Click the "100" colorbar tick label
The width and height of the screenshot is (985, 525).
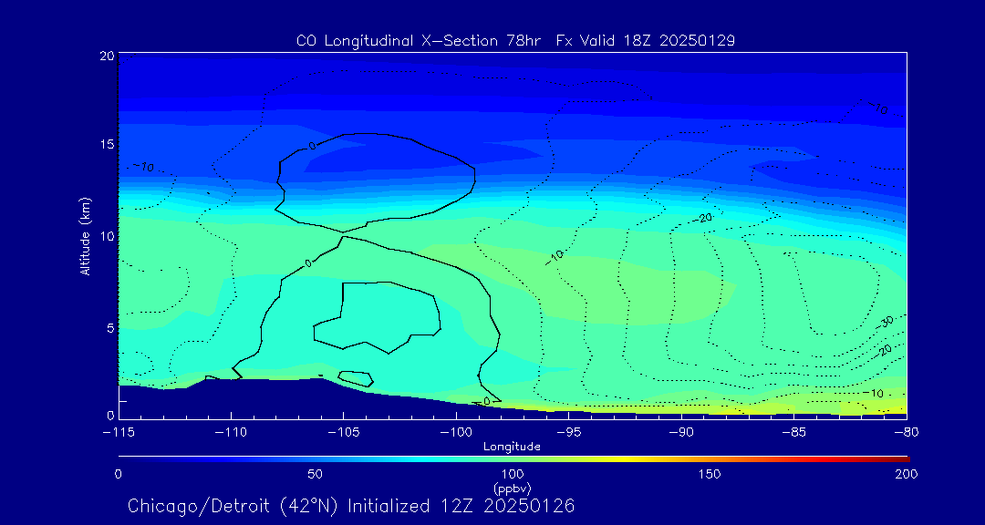point(513,474)
